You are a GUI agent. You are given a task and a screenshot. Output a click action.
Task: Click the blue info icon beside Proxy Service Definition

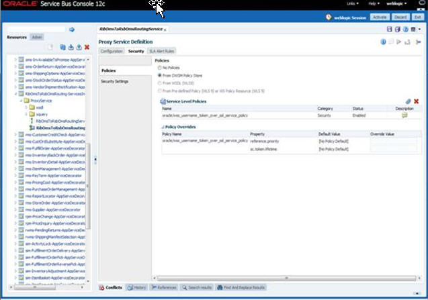[383, 42]
